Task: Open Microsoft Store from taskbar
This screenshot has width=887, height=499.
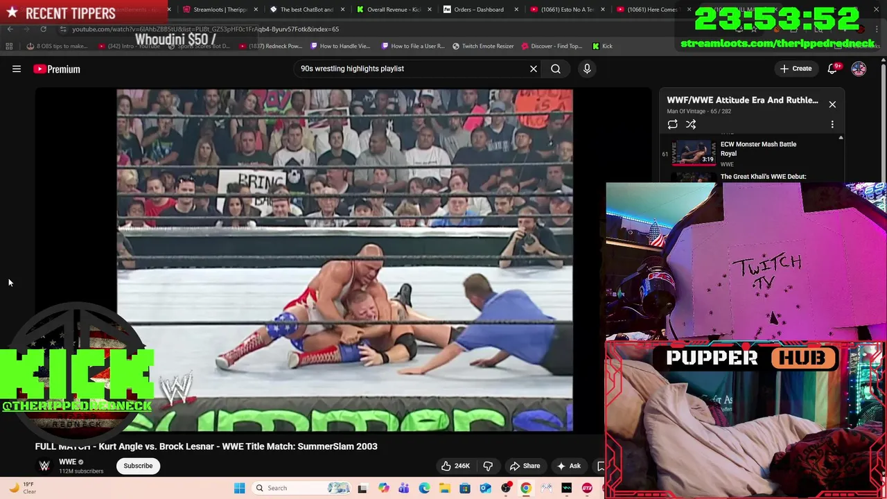Action: pyautogui.click(x=465, y=488)
